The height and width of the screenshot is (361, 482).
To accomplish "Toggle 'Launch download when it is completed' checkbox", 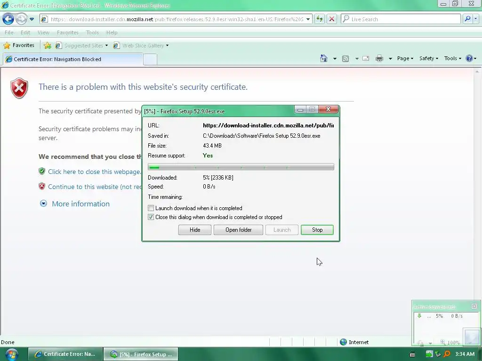I will coord(151,208).
